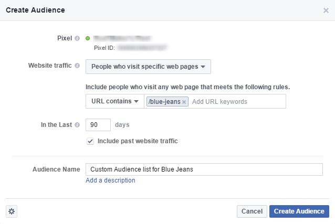Click the 'days' label

[x=122, y=125]
